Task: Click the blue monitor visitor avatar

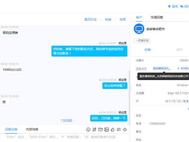Action: click(x=139, y=29)
